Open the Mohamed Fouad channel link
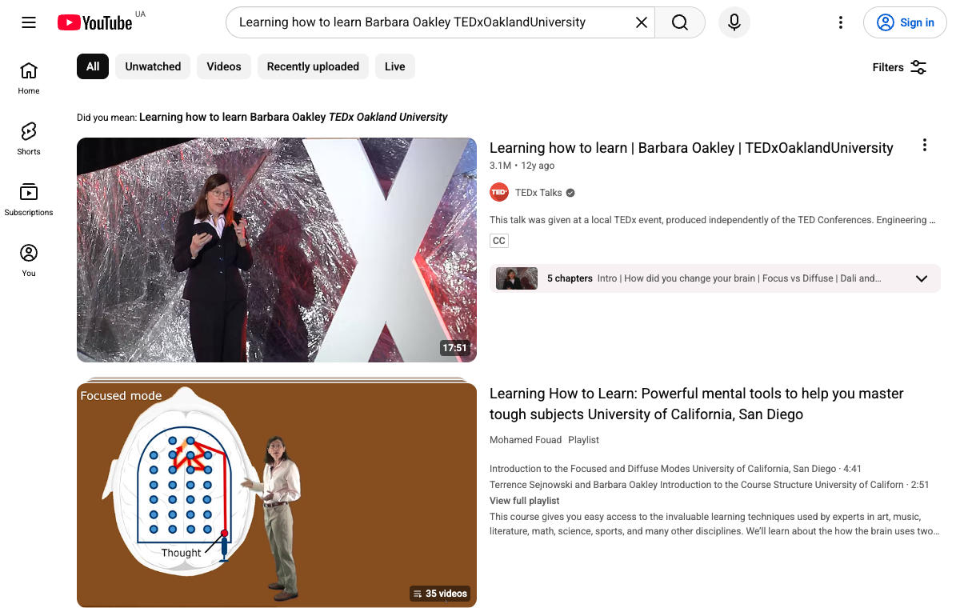Image resolution: width=960 pixels, height=608 pixels. 526,440
